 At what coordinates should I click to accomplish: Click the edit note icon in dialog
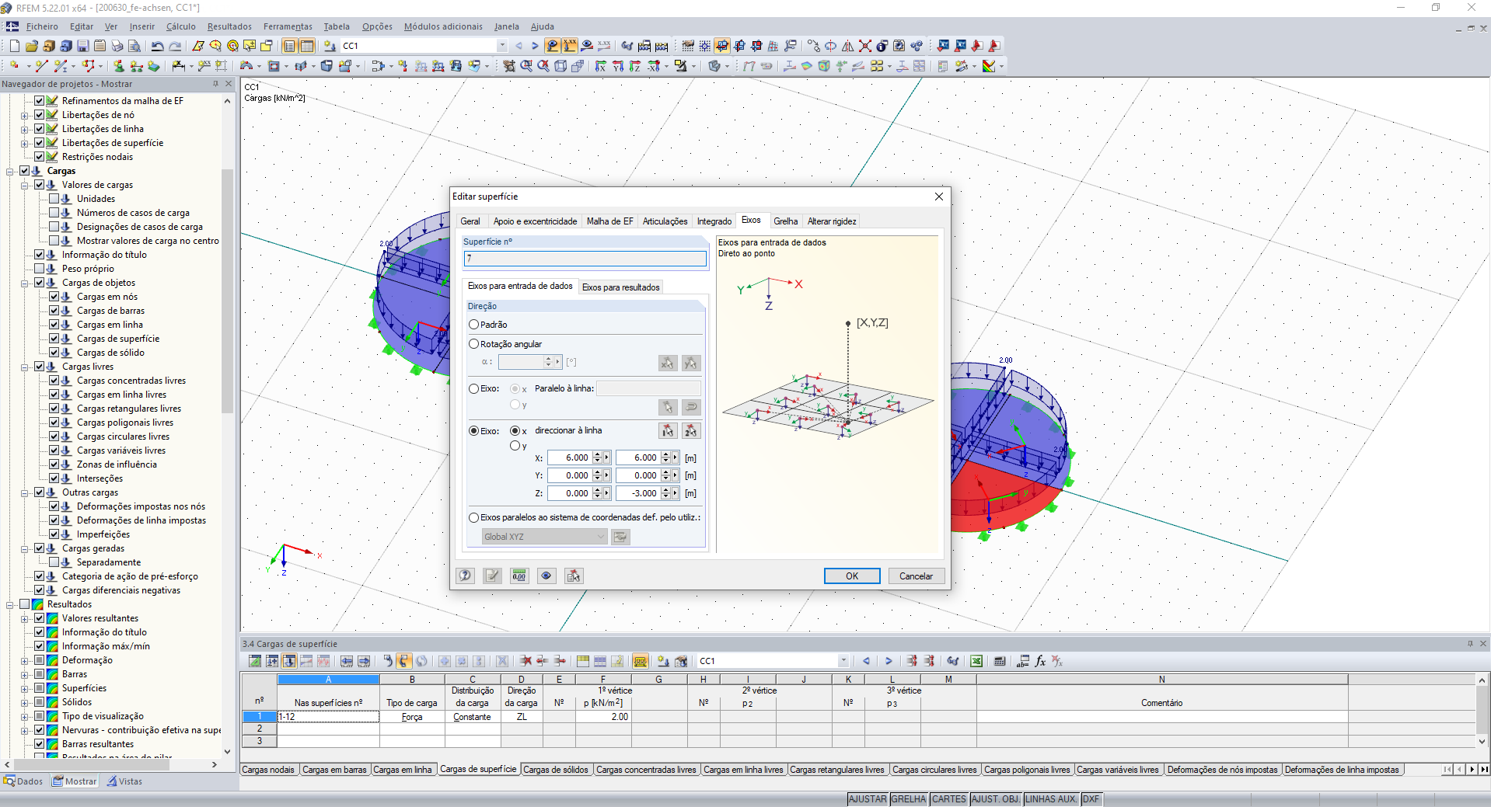point(492,576)
